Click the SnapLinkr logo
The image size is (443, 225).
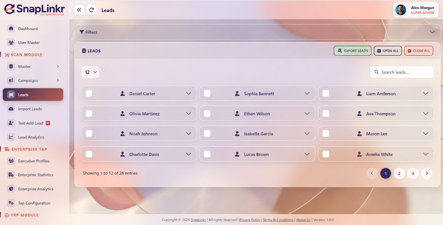tap(34, 9)
